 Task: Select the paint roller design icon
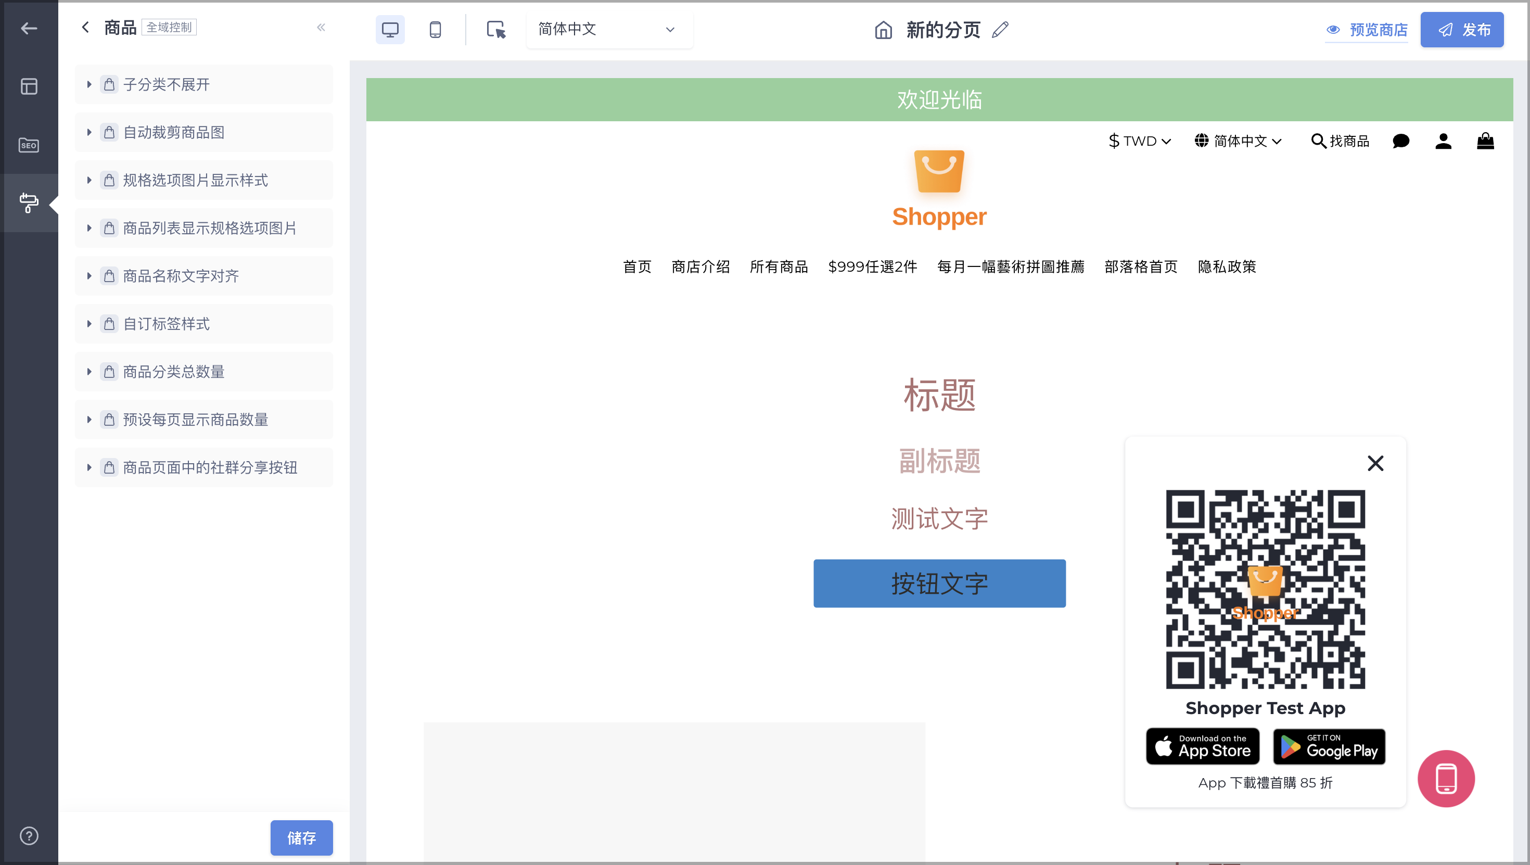coord(29,202)
